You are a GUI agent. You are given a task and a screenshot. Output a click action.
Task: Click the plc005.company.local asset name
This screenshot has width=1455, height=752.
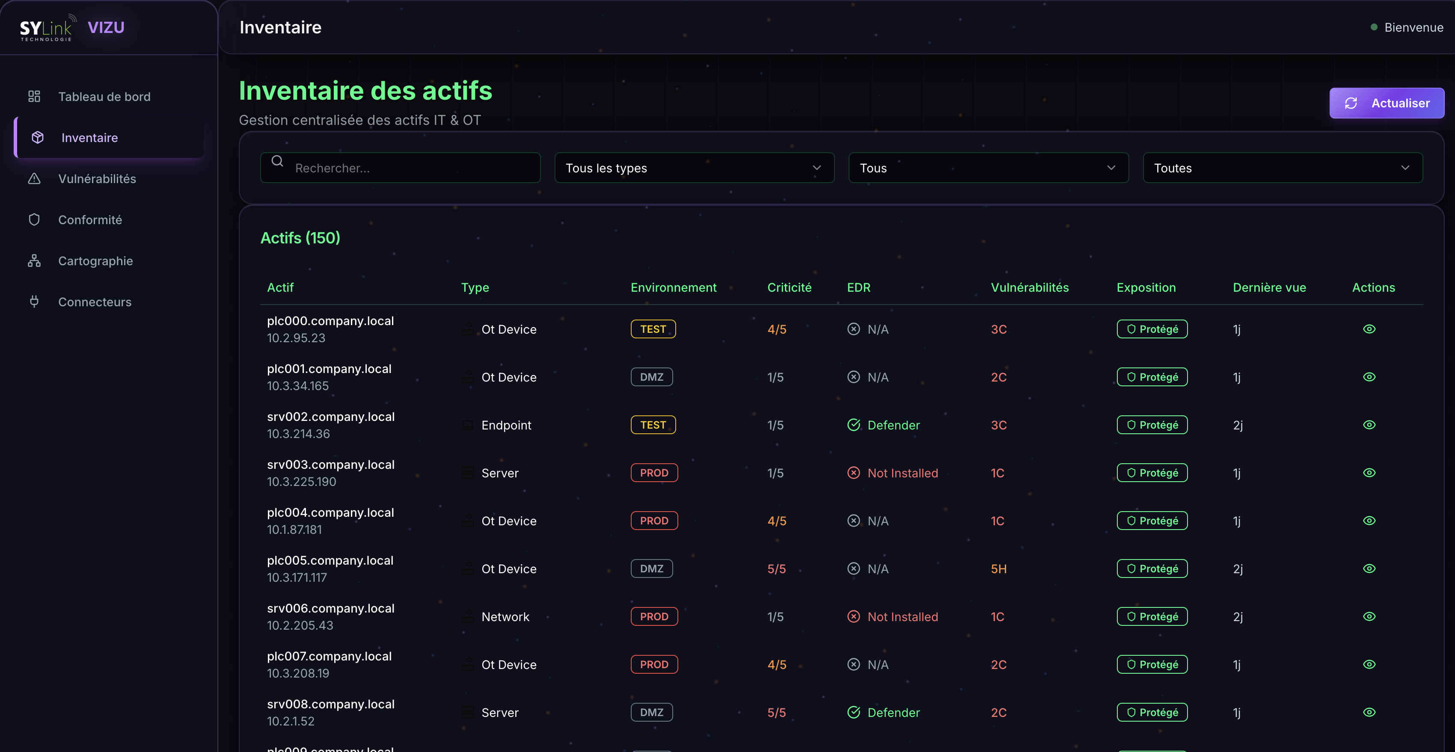330,561
